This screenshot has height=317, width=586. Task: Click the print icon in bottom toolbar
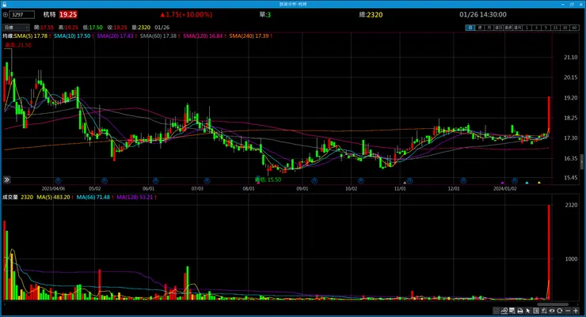click(x=519, y=311)
